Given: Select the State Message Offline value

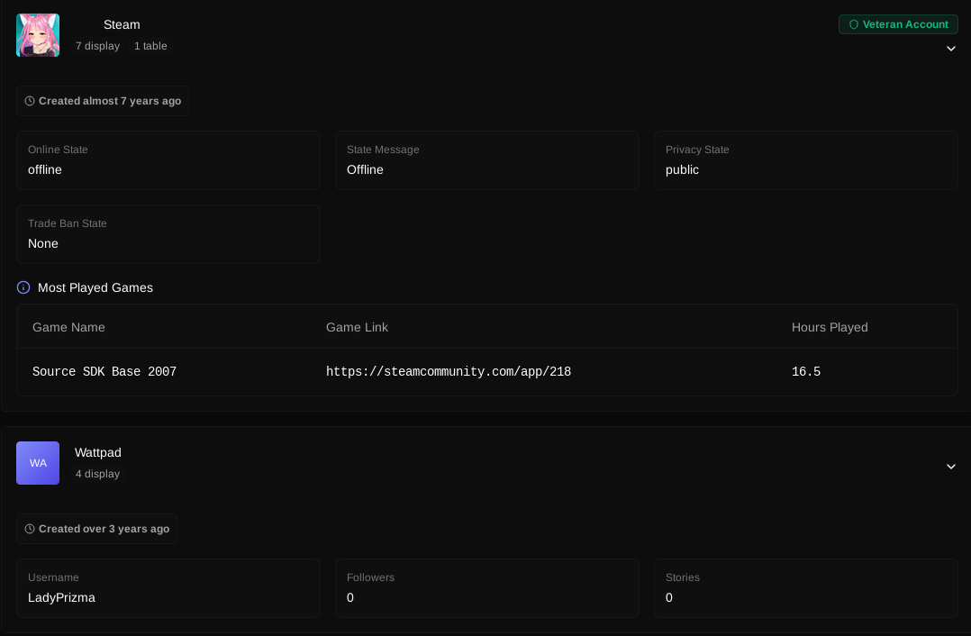Looking at the screenshot, I should pos(365,169).
